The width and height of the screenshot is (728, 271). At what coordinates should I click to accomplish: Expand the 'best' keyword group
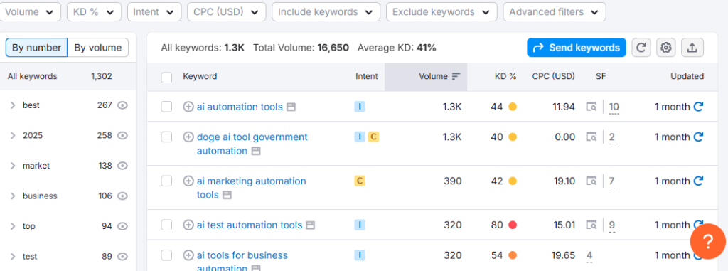pyautogui.click(x=13, y=105)
